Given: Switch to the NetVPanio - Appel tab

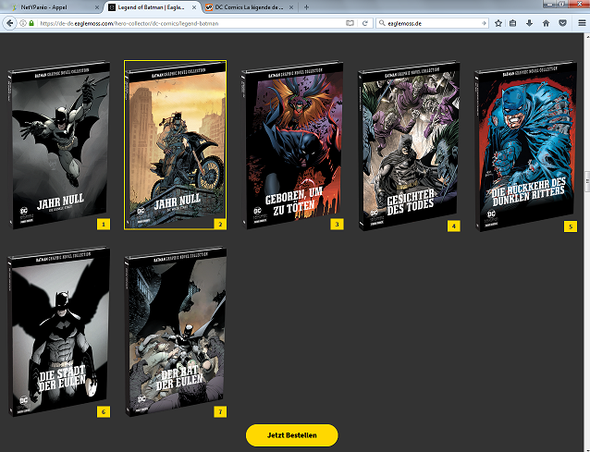Looking at the screenshot, I should tap(53, 7).
